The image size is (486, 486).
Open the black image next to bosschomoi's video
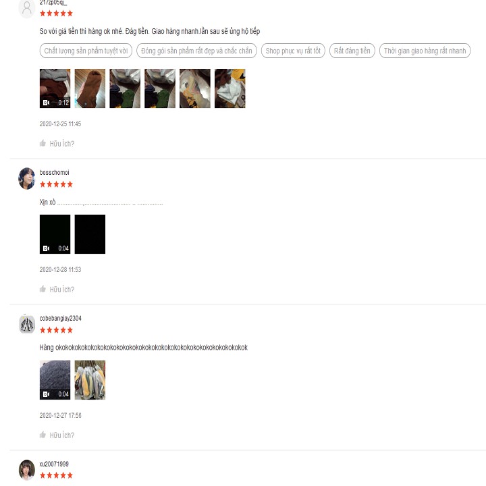point(90,234)
